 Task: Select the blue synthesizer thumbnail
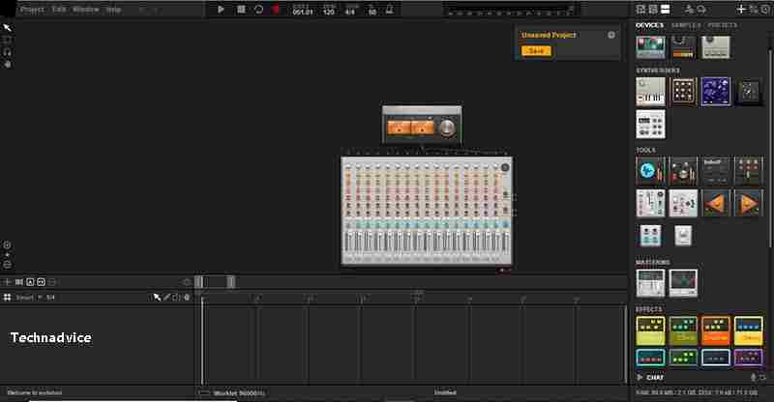716,92
